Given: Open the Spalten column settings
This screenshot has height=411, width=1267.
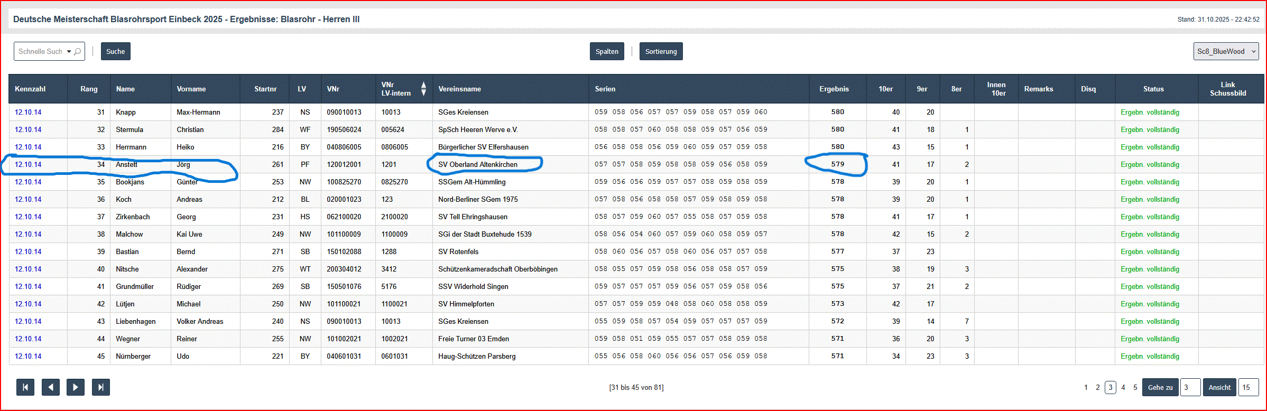Looking at the screenshot, I should [x=606, y=51].
